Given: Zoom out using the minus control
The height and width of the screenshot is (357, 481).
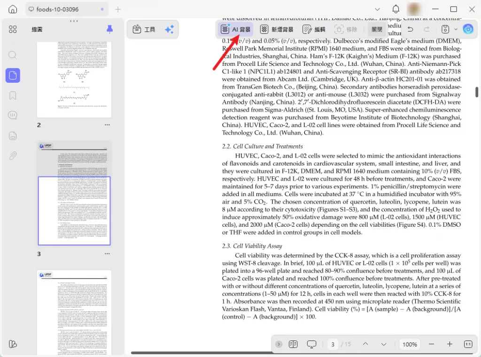Looking at the screenshot, I should click(x=431, y=344).
